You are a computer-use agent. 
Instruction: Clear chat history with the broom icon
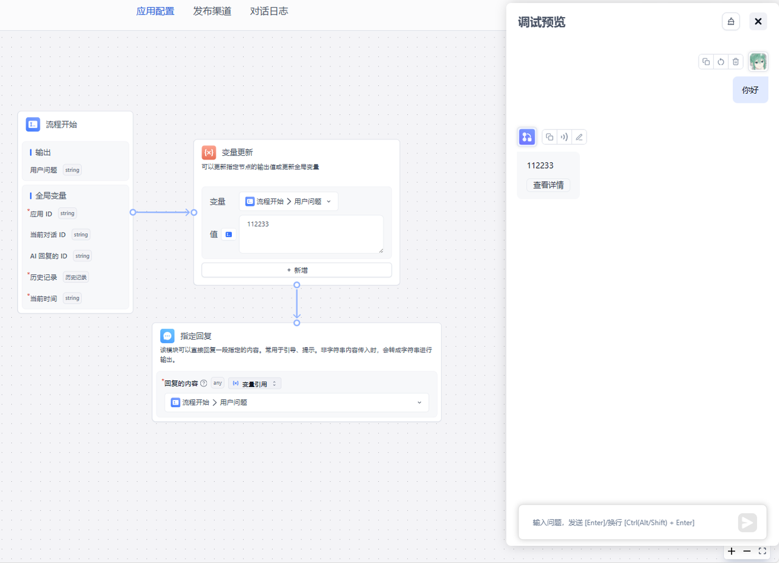731,22
